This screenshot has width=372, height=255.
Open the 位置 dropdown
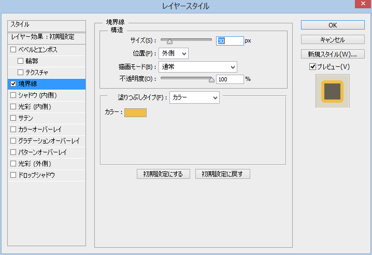(173, 53)
